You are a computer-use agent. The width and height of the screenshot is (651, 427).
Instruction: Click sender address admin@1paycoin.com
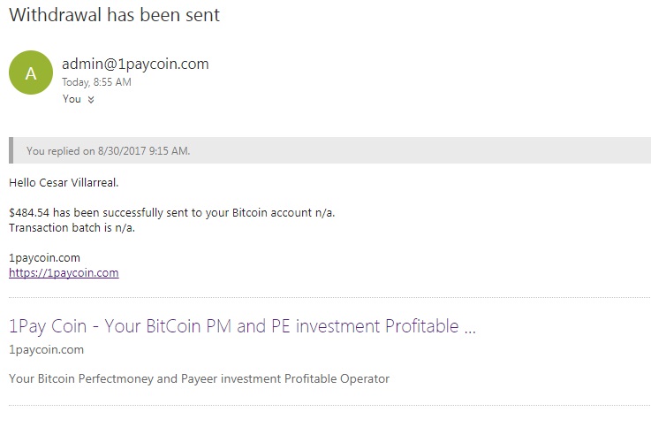135,64
